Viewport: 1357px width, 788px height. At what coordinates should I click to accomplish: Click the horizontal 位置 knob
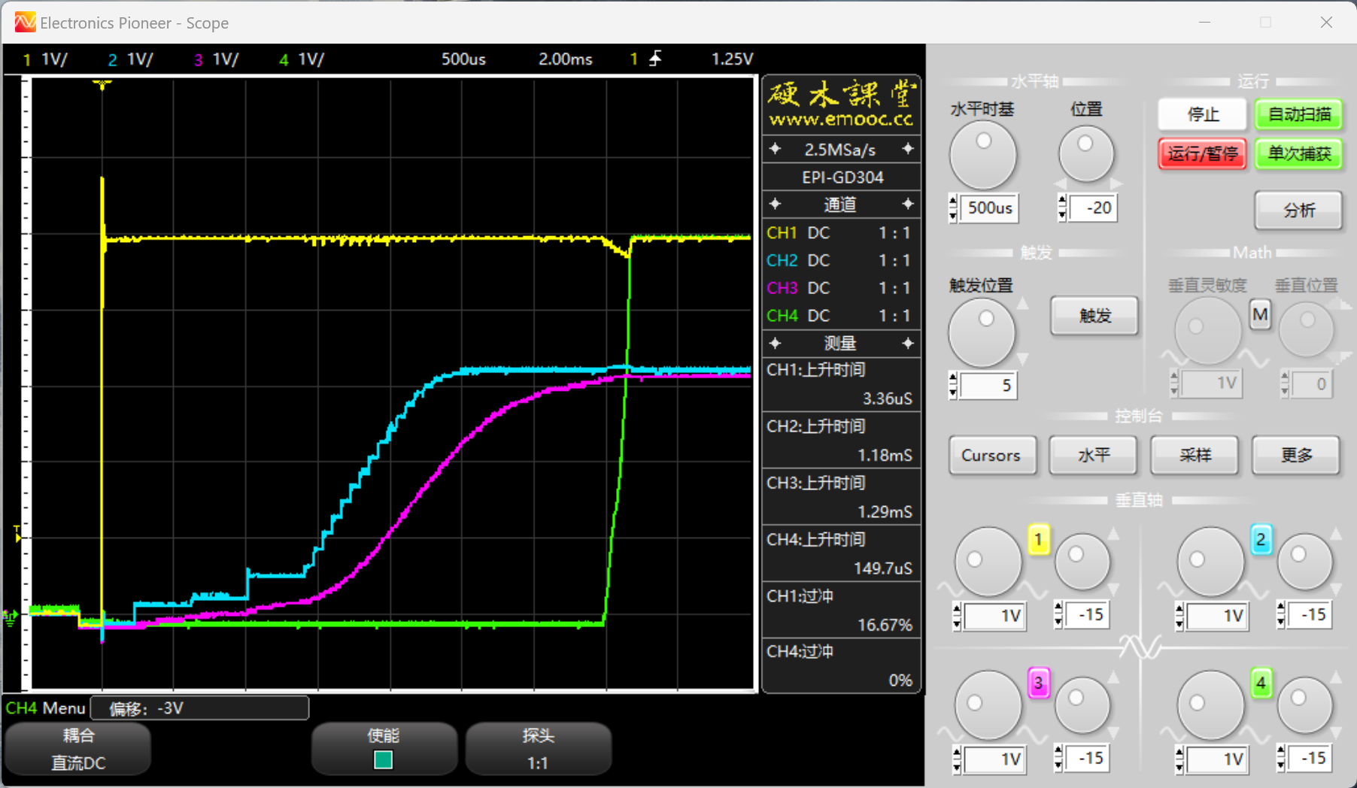[1085, 153]
